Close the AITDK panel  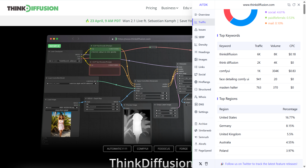click(299, 5)
